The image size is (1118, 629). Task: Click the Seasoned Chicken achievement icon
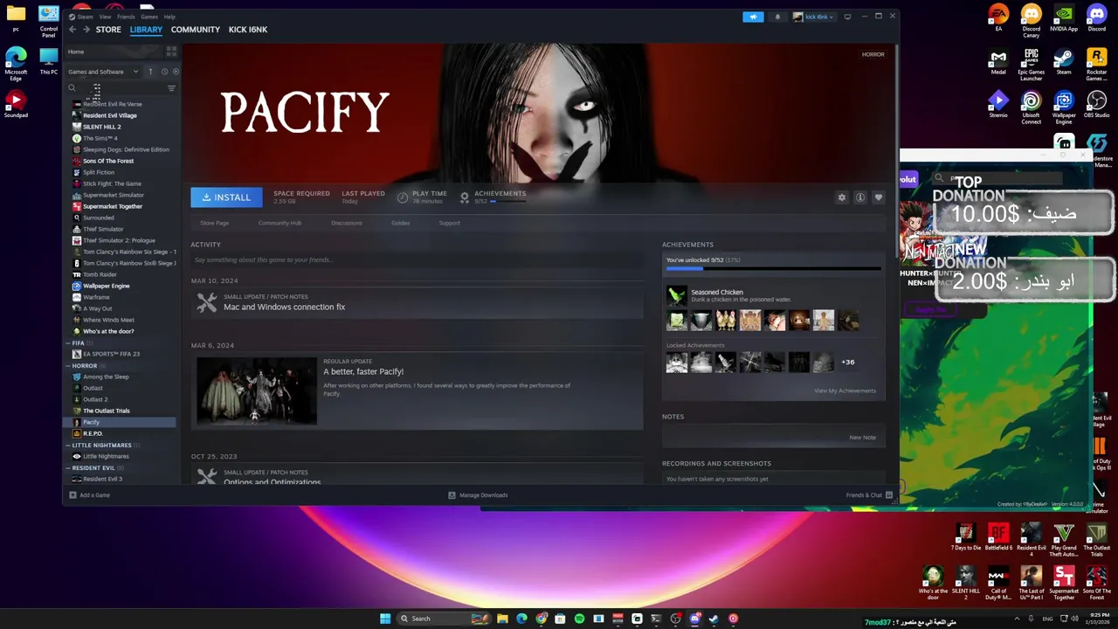pyautogui.click(x=677, y=295)
